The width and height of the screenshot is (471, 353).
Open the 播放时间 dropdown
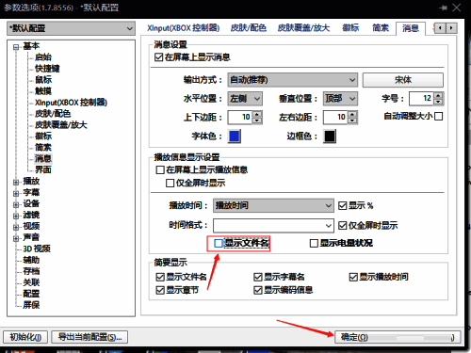coord(273,206)
